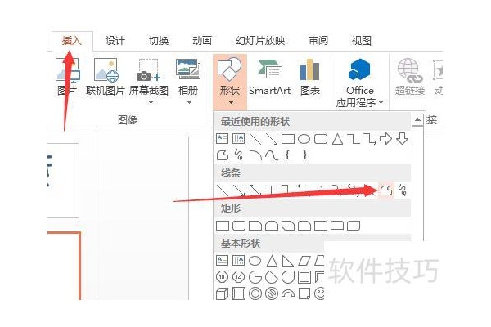Viewport: 491px width, 327px height.
Task: Open the 视图 view tab
Action: (x=362, y=41)
